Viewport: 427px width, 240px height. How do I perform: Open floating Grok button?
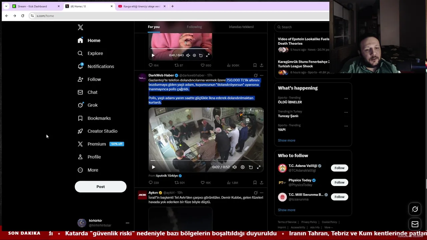(415, 209)
